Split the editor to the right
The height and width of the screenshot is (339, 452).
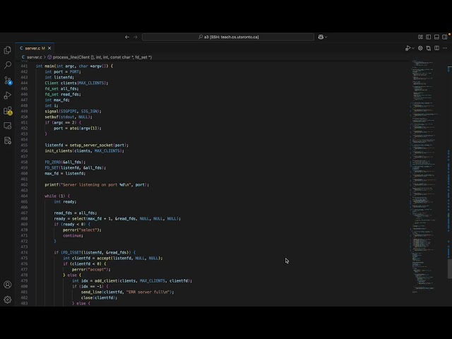pos(436,48)
